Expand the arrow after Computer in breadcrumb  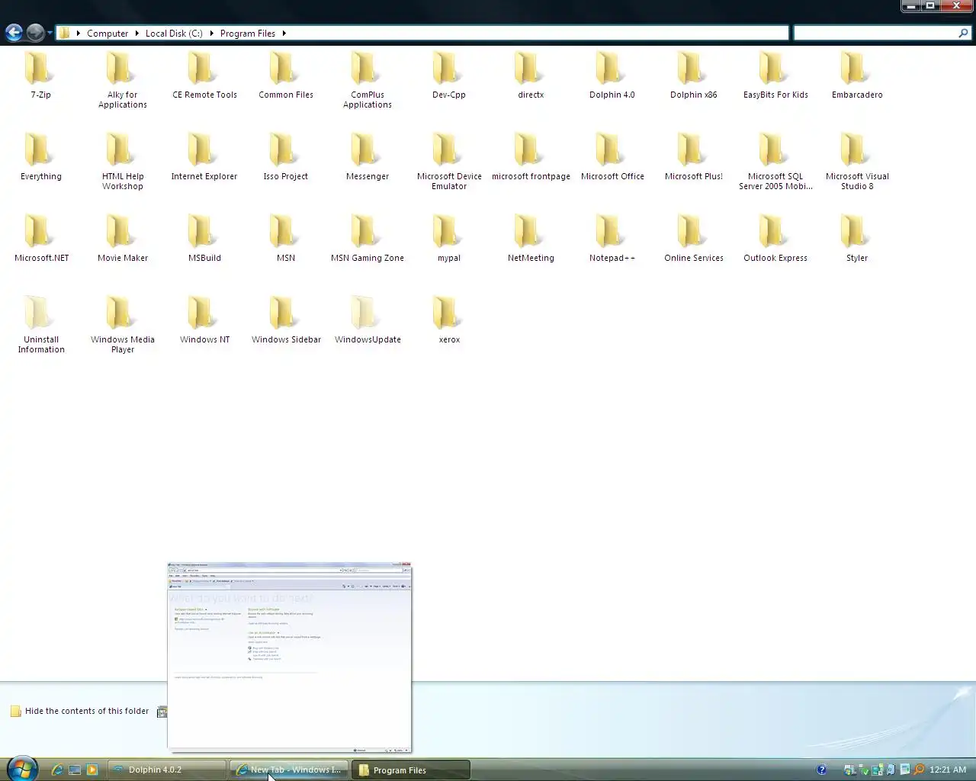[x=137, y=34]
